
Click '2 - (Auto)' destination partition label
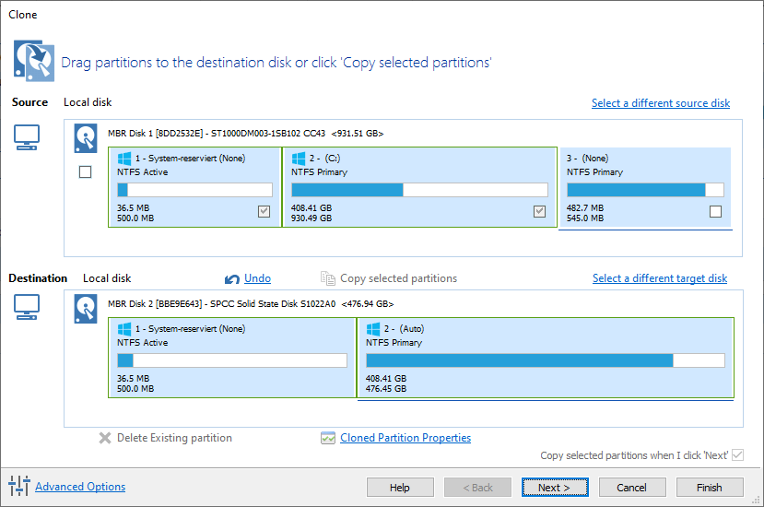tap(404, 328)
